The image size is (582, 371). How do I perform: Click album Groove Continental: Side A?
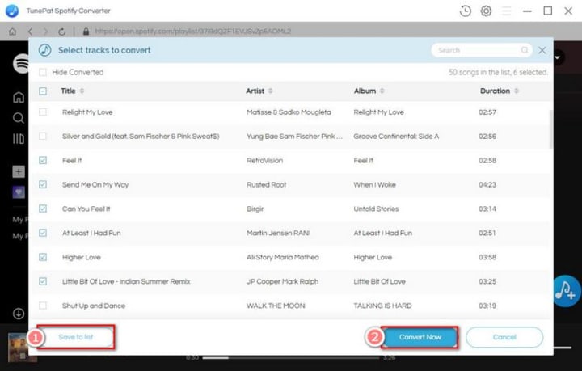[396, 136]
